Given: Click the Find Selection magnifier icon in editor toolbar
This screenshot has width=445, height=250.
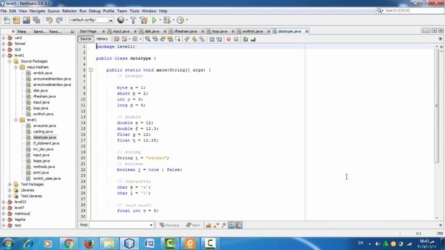Looking at the screenshot, I should [x=147, y=39].
